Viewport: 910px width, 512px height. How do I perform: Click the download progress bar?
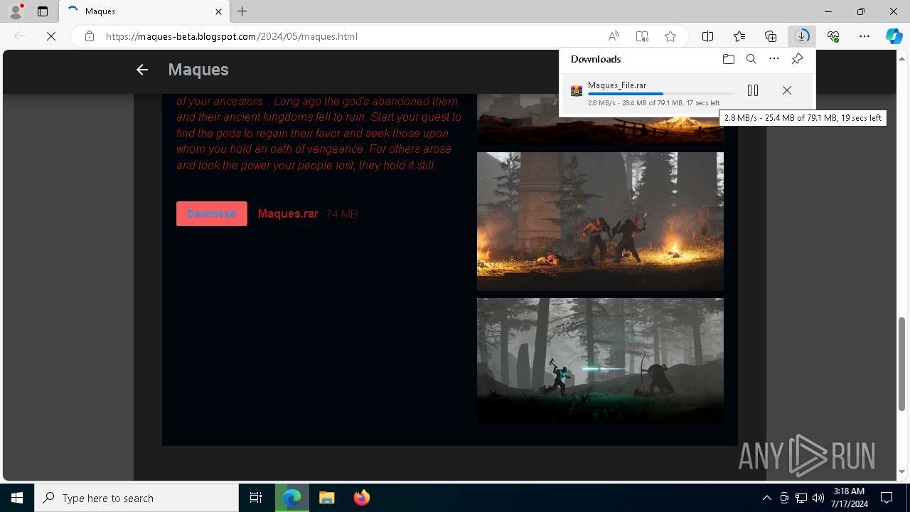click(x=661, y=94)
